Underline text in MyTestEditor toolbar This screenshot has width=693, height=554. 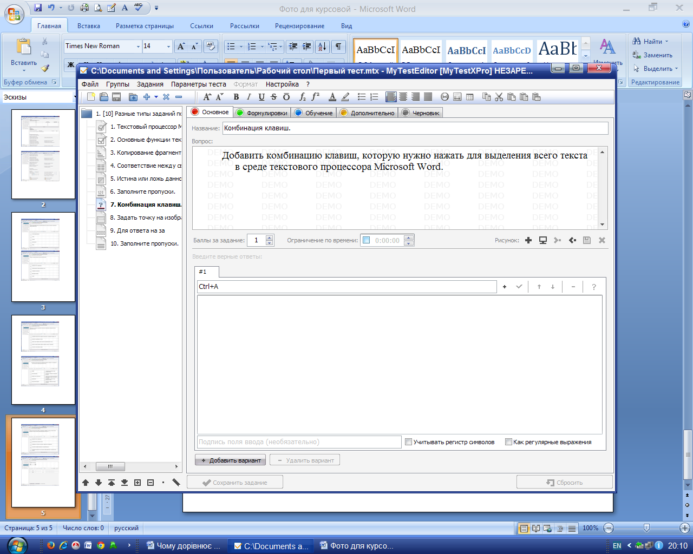(261, 97)
